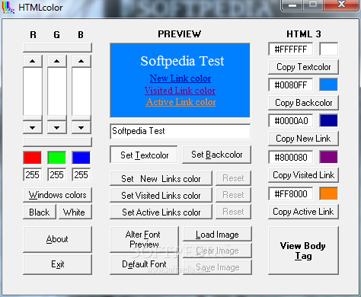Click View Body Tag button
The height and width of the screenshot is (297, 361).
coord(303,251)
